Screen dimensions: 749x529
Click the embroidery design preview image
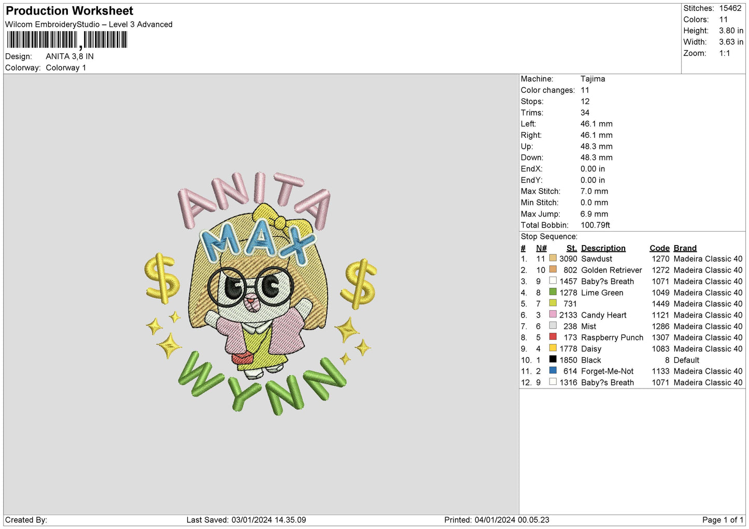[x=261, y=293]
